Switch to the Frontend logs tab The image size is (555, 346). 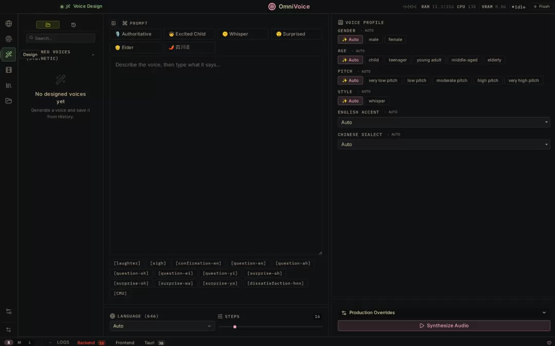click(x=124, y=342)
